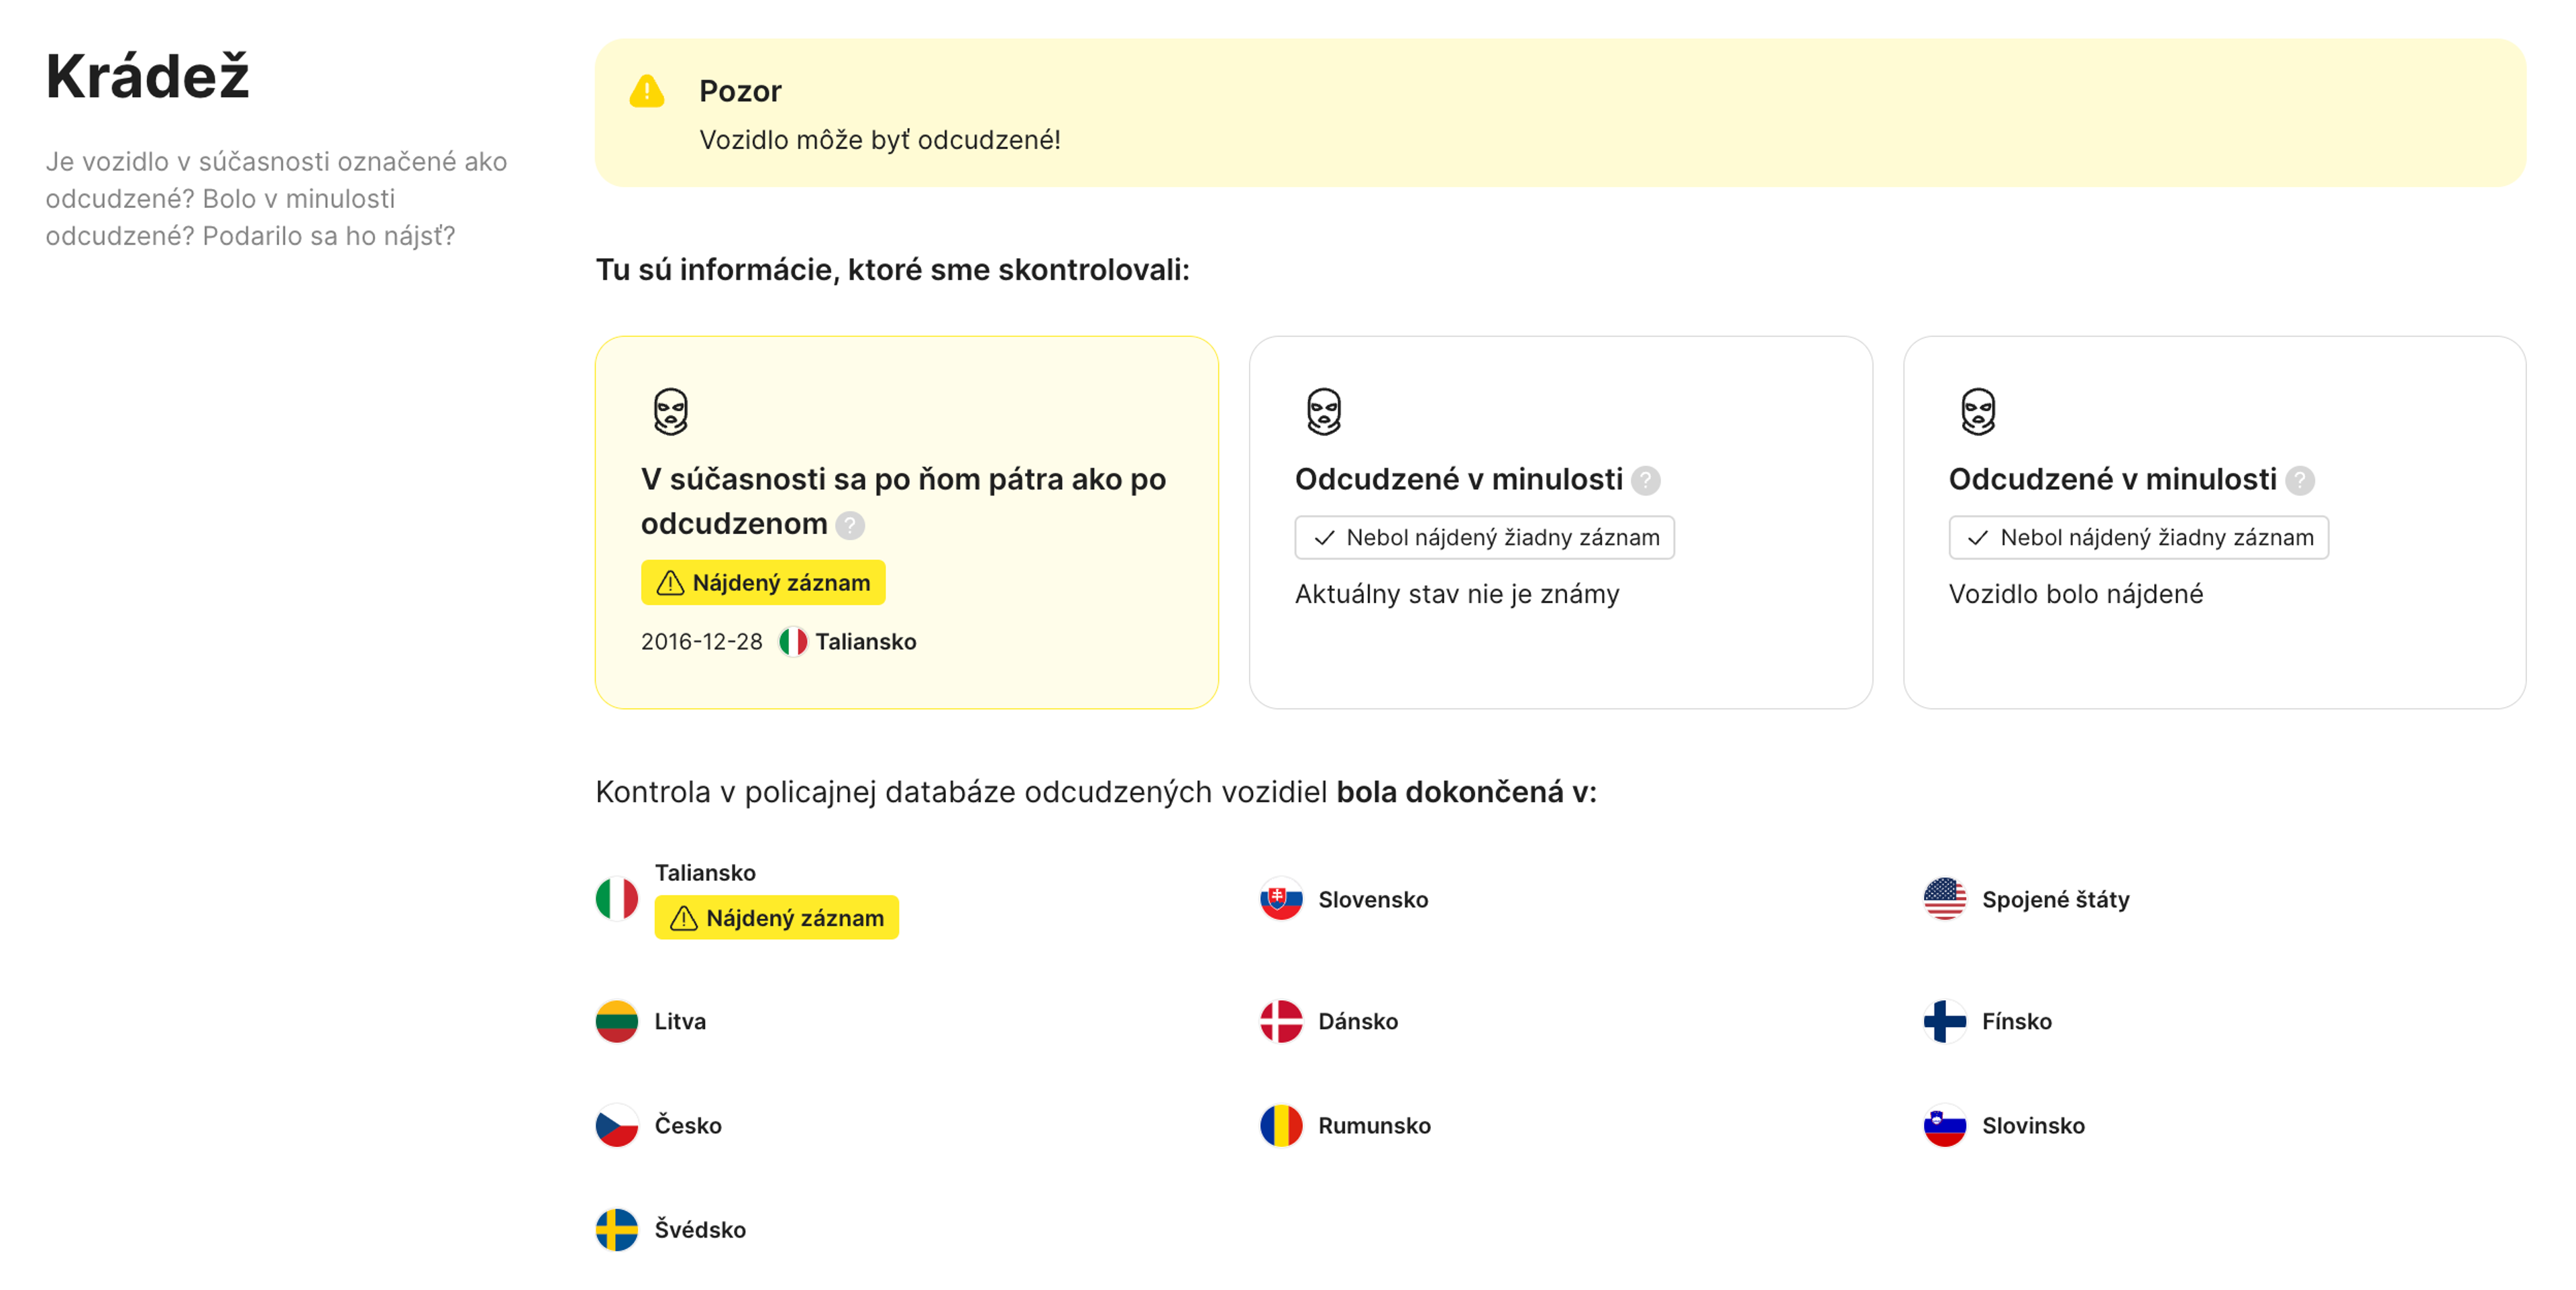The width and height of the screenshot is (2576, 1290).
Task: Click help icon in 'Aktuálny stav nie je známy' card
Action: point(1645,481)
